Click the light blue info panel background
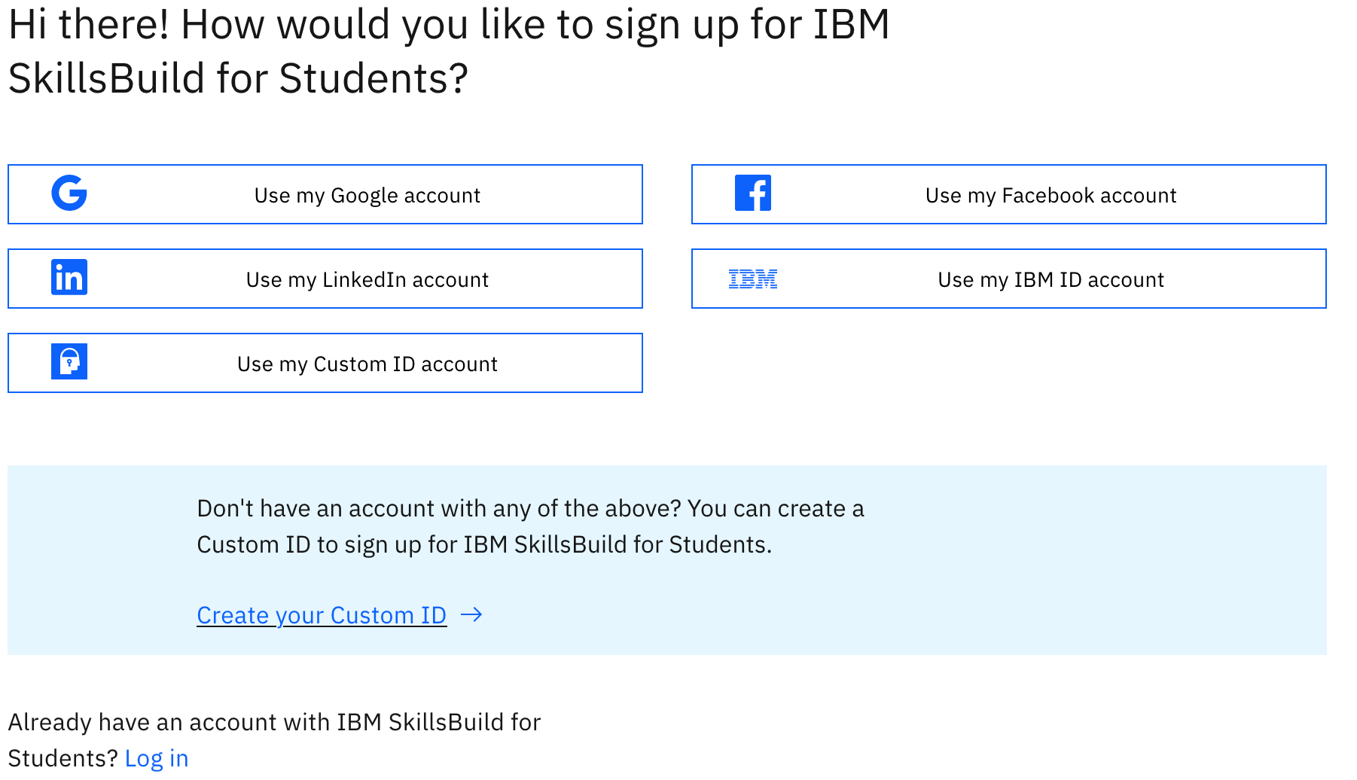Screen dimensions: 1357x780 click(x=1054, y=587)
